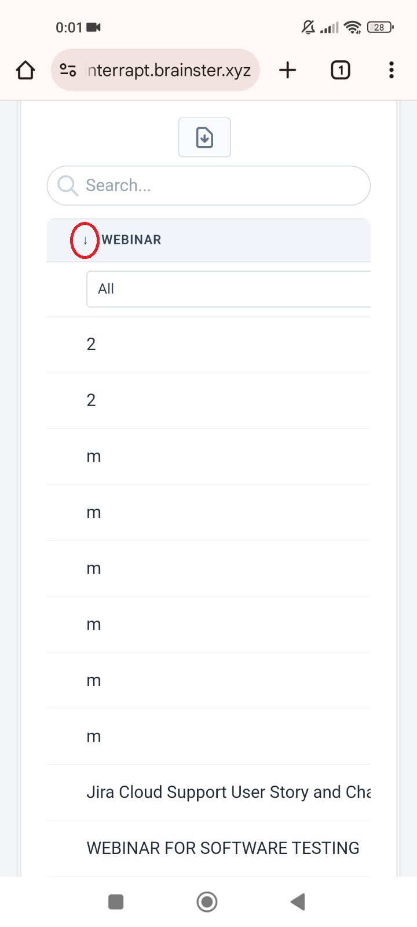Tap the interrapt.brainster.xyz address bar
The height and width of the screenshot is (927, 417).
click(x=168, y=70)
